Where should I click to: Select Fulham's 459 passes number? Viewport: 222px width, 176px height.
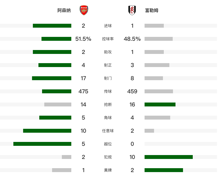(x=132, y=91)
